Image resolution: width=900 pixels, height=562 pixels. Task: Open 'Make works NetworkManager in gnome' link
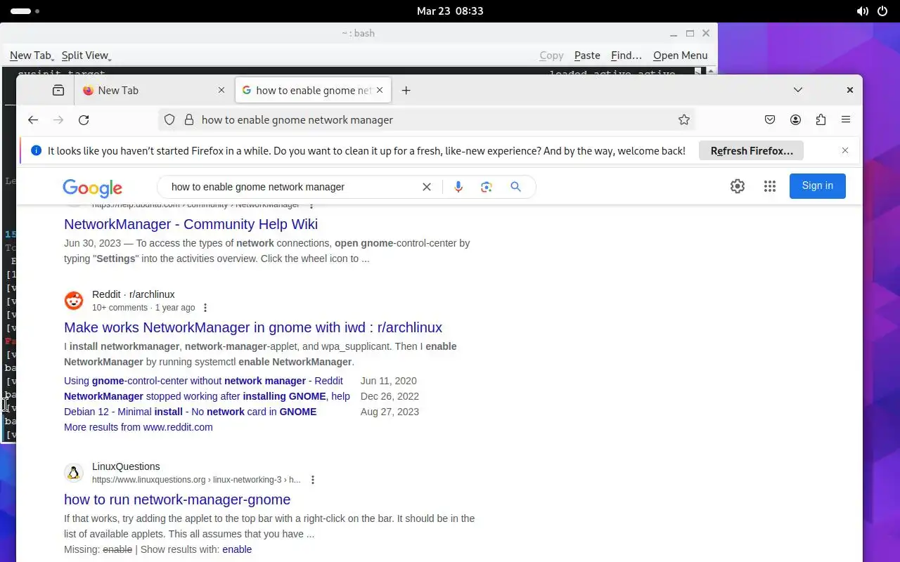click(x=253, y=327)
